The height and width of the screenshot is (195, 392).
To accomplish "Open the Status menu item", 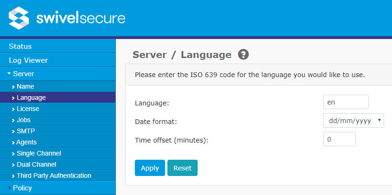I will 58,46.
